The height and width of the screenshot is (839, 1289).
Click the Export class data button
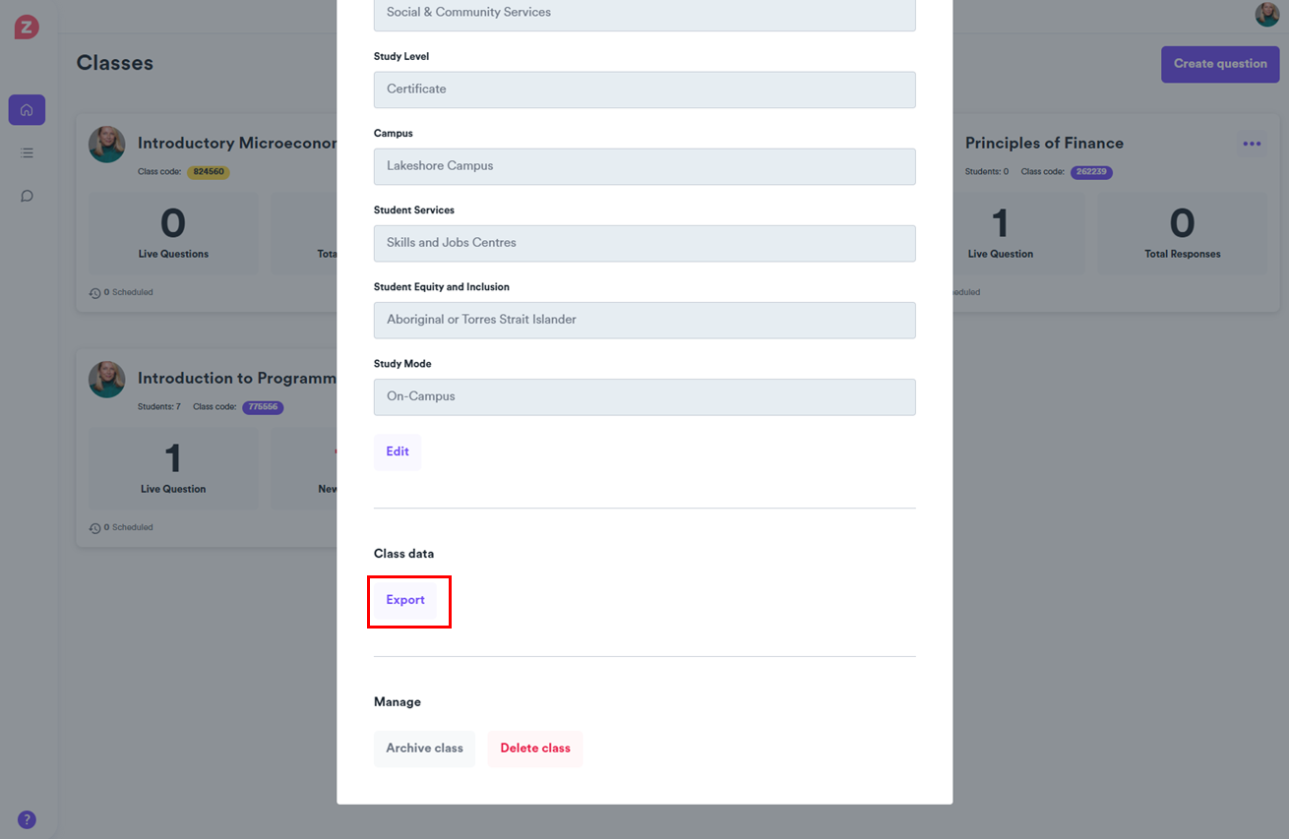click(x=405, y=600)
